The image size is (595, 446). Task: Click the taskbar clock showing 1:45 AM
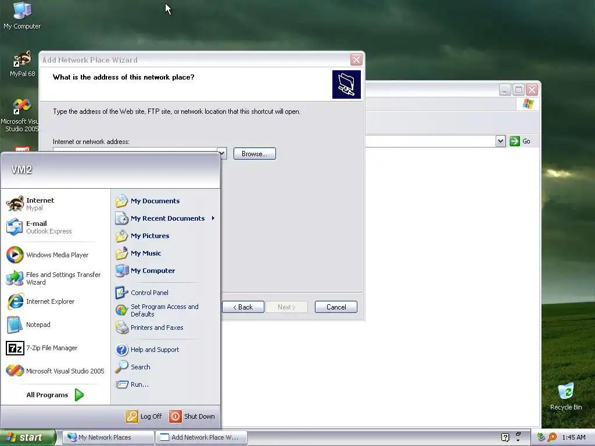[x=574, y=437]
